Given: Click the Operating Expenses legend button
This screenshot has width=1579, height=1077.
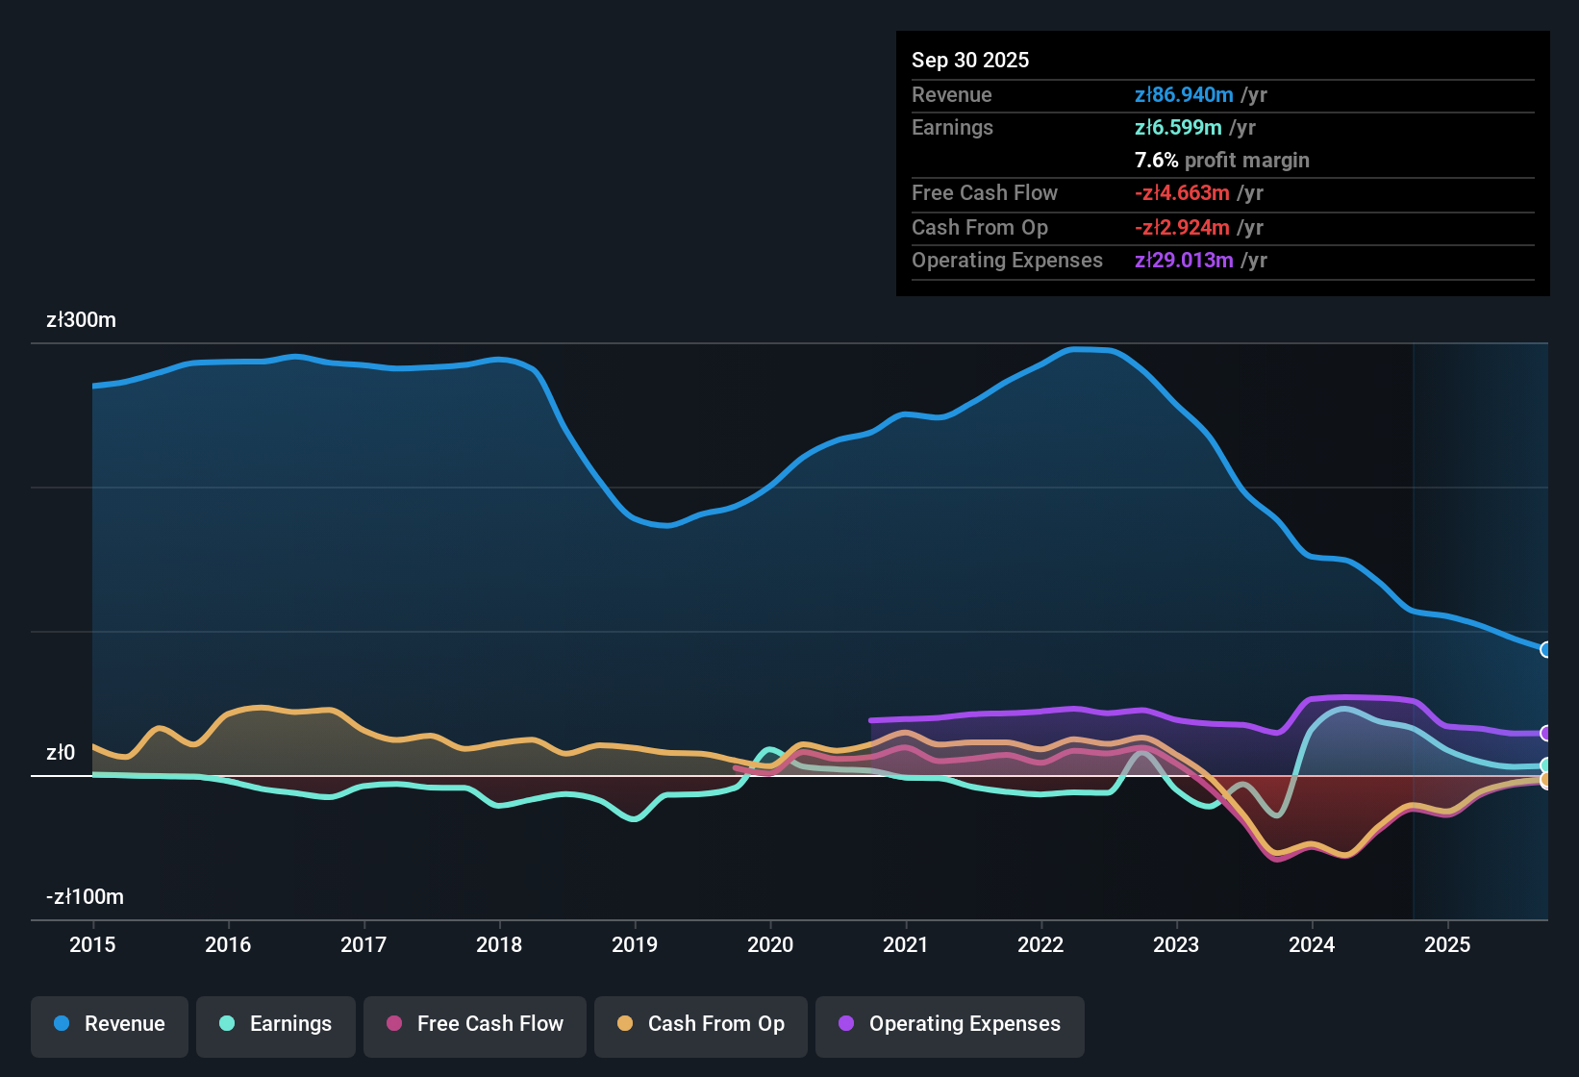Looking at the screenshot, I should (949, 1024).
